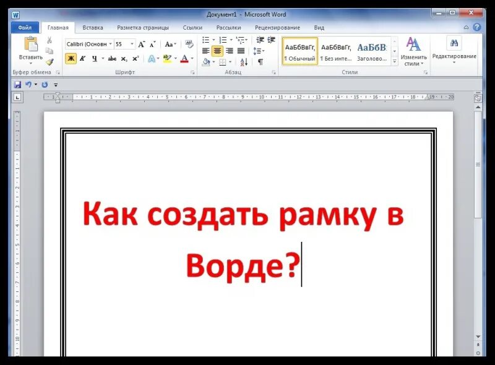Select the Заголово... heading style

(x=372, y=51)
